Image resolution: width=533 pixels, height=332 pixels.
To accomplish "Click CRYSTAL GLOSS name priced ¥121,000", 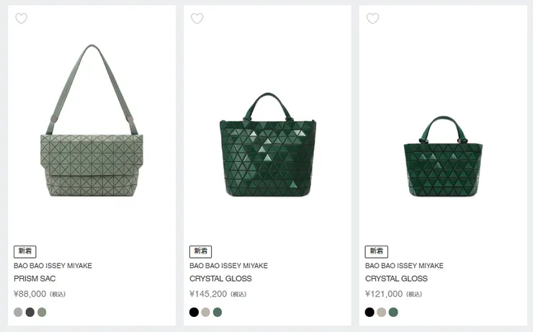I will click(396, 279).
